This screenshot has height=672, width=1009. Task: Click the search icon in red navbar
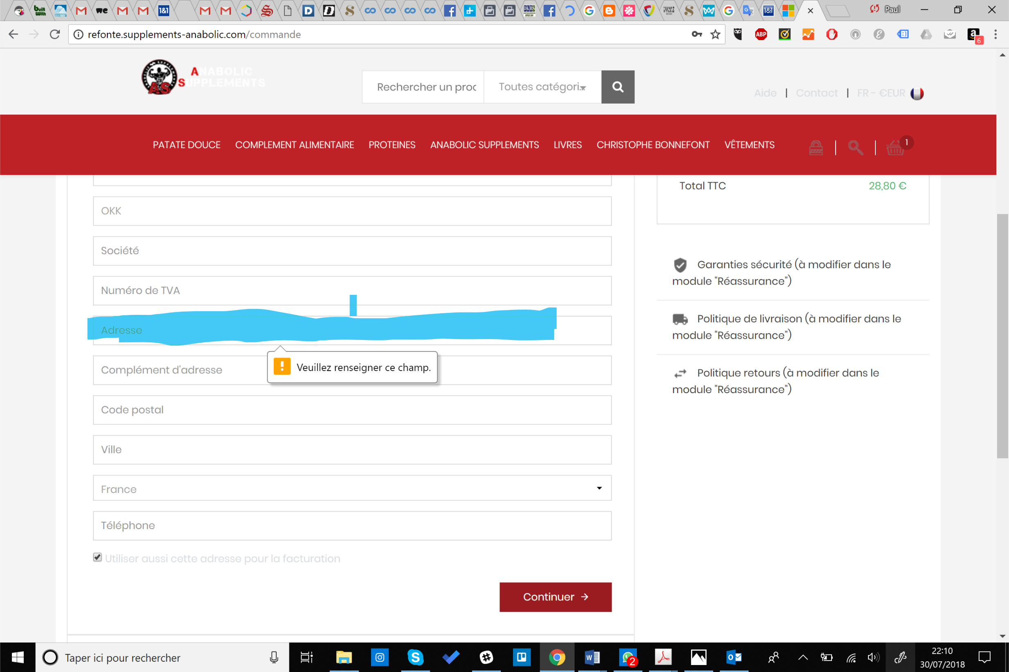coord(855,148)
